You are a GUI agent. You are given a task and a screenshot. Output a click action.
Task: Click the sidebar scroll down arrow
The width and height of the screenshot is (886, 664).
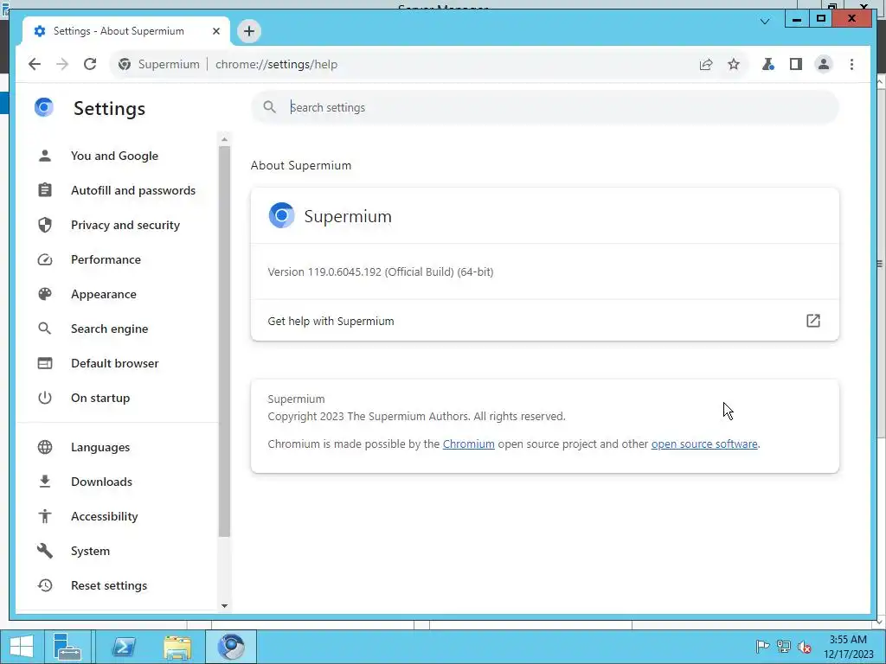(x=224, y=606)
